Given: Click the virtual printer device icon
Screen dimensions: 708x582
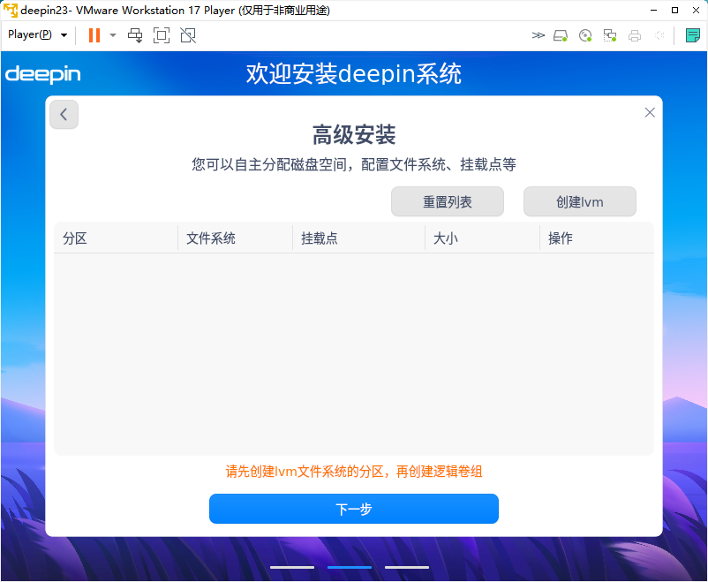Looking at the screenshot, I should tap(634, 35).
